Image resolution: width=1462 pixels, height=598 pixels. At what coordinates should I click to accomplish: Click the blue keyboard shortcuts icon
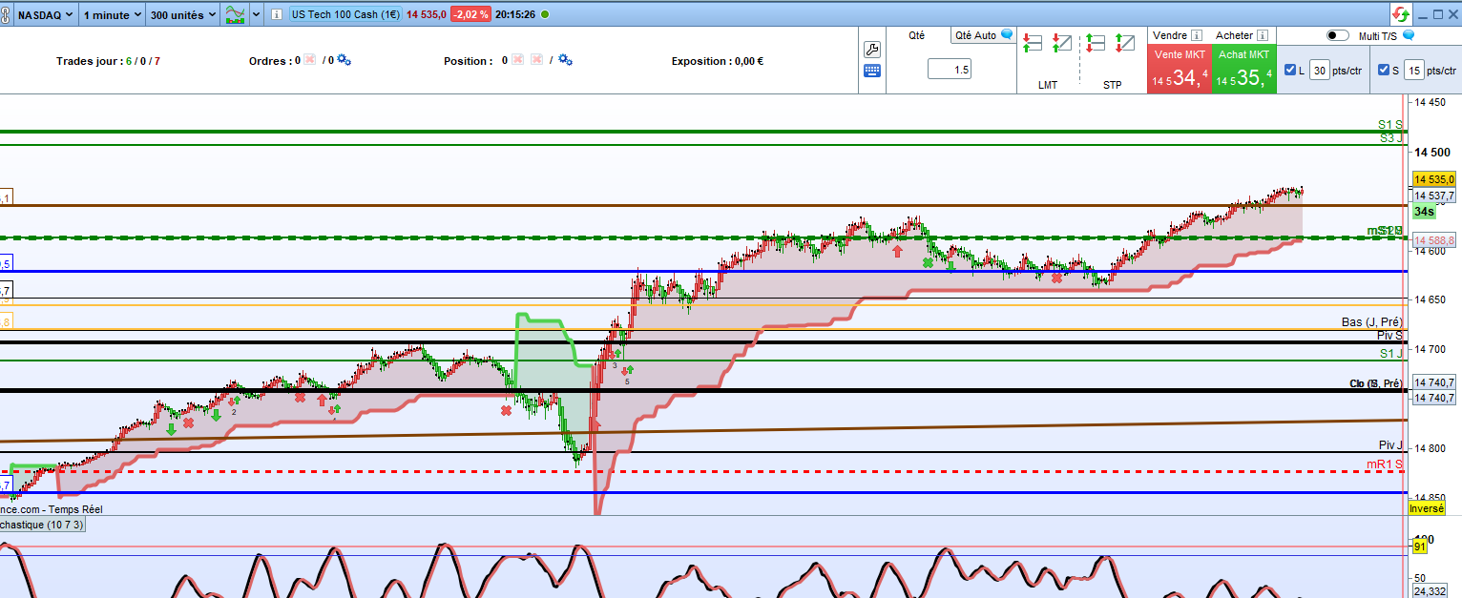871,71
